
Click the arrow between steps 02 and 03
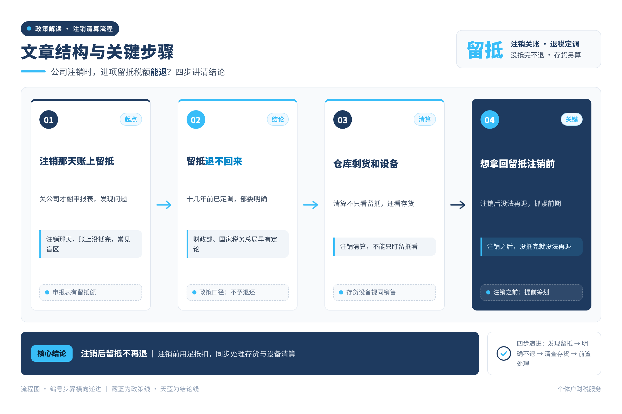pos(311,205)
